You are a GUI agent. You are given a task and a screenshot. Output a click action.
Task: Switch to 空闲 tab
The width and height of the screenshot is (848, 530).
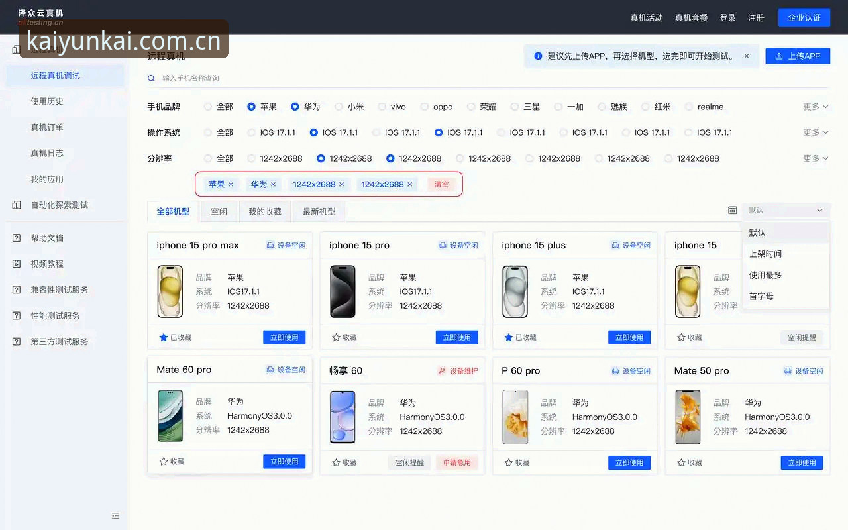tap(219, 211)
